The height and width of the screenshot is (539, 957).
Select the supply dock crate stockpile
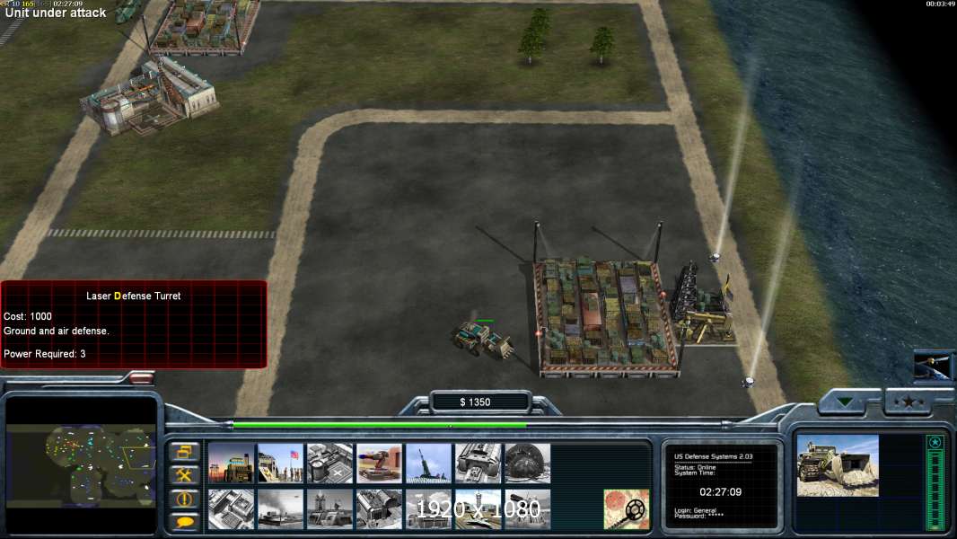(x=607, y=316)
